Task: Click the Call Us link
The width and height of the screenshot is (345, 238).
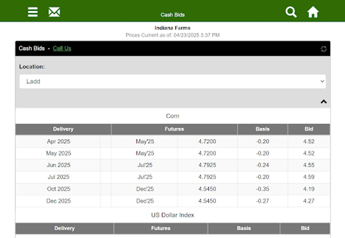Action: 62,48
